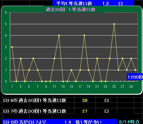The width and height of the screenshot is (143, 124).
Task: Click the last data point at draw 30
Action: (x=136, y=70)
